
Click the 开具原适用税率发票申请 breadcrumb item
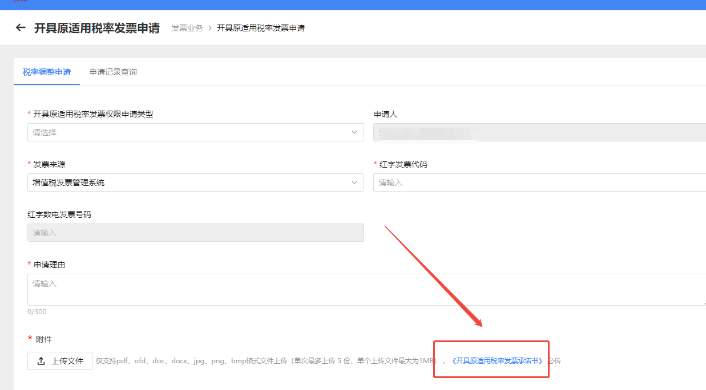pyautogui.click(x=260, y=28)
